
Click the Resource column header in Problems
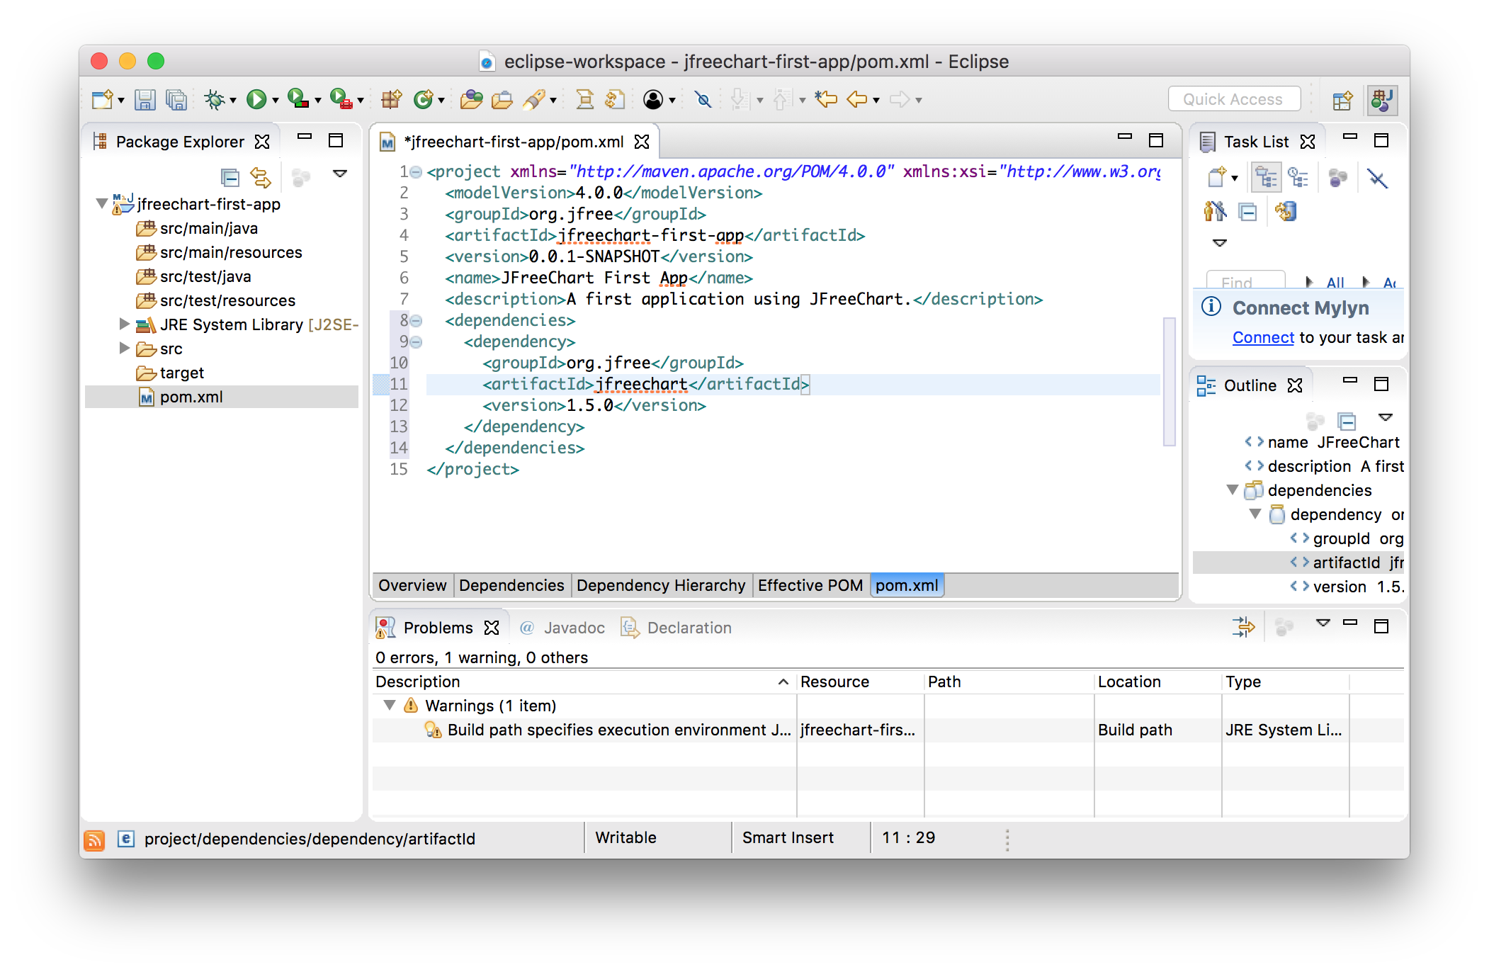(x=859, y=682)
